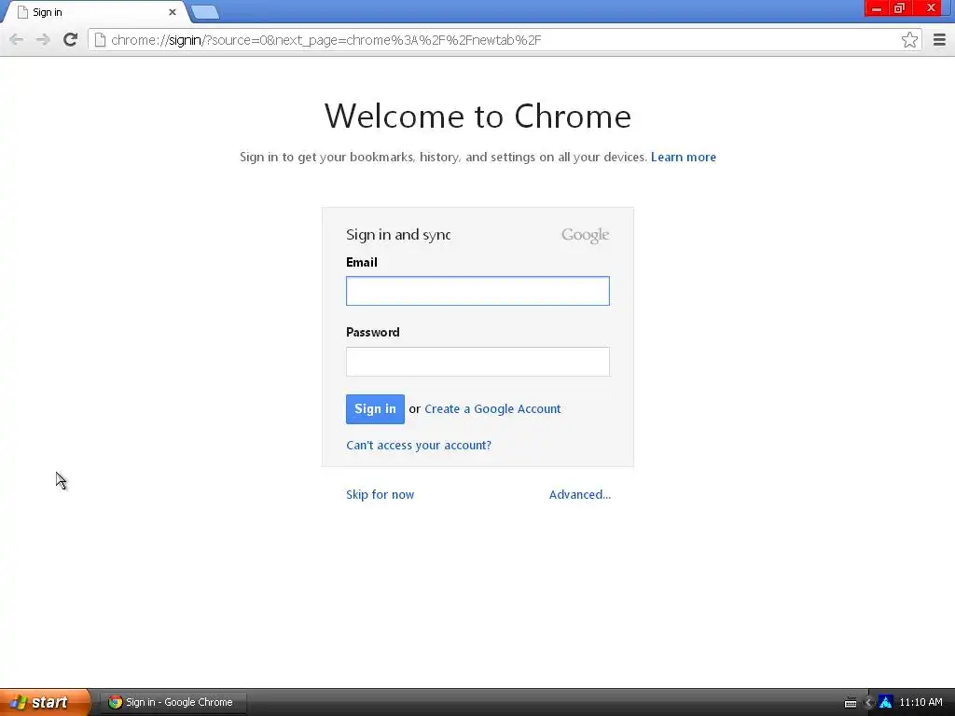Image resolution: width=955 pixels, height=716 pixels.
Task: Focus the Email input field
Action: click(x=477, y=291)
